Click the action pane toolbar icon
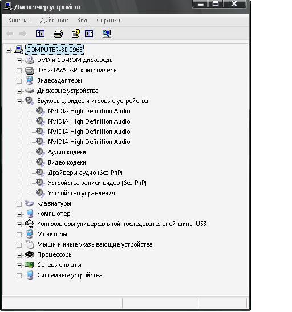This screenshot has height=312, width=292. pos(89,34)
